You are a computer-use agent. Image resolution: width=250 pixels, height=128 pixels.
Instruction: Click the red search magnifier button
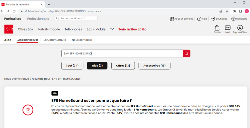(x=186, y=53)
